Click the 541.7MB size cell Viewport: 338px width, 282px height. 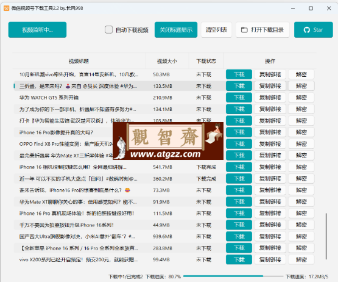click(x=163, y=167)
